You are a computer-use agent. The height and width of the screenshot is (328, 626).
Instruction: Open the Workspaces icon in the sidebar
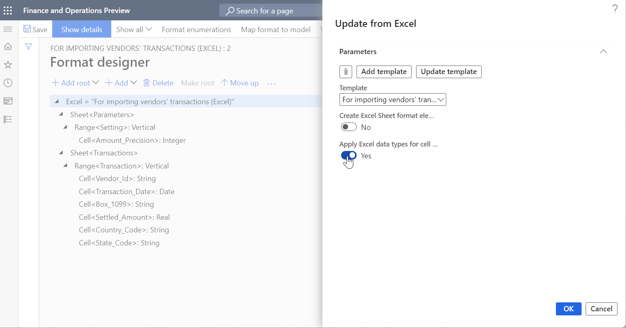(8, 101)
